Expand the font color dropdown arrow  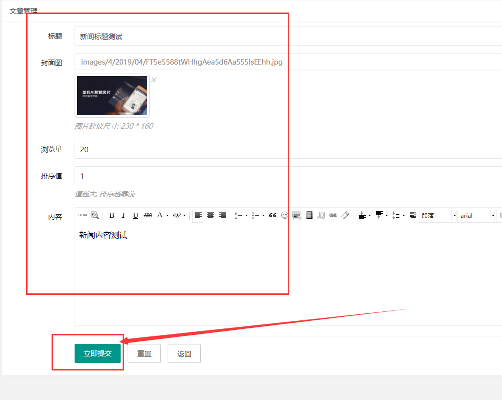[167, 215]
